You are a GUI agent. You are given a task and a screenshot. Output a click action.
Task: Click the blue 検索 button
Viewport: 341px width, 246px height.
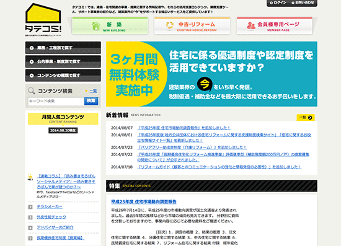[91, 101]
